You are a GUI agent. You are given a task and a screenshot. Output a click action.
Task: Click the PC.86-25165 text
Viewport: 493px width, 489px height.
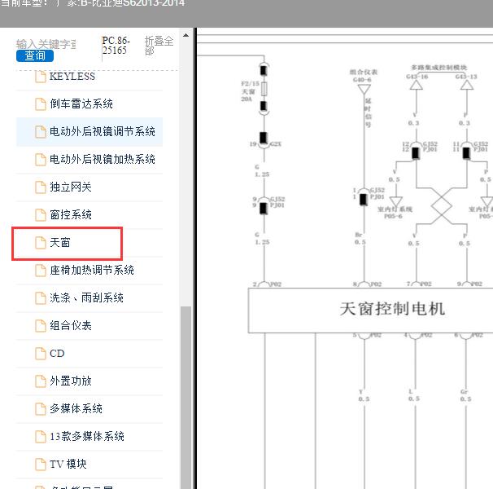pos(116,46)
